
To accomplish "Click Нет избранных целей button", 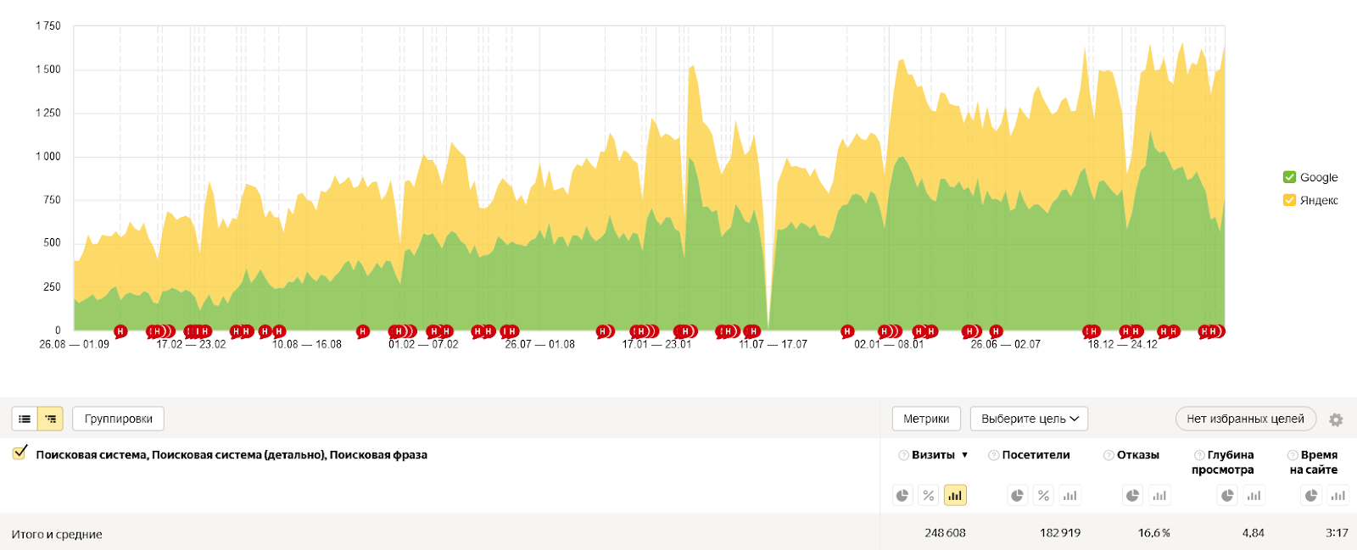I will click(1245, 419).
